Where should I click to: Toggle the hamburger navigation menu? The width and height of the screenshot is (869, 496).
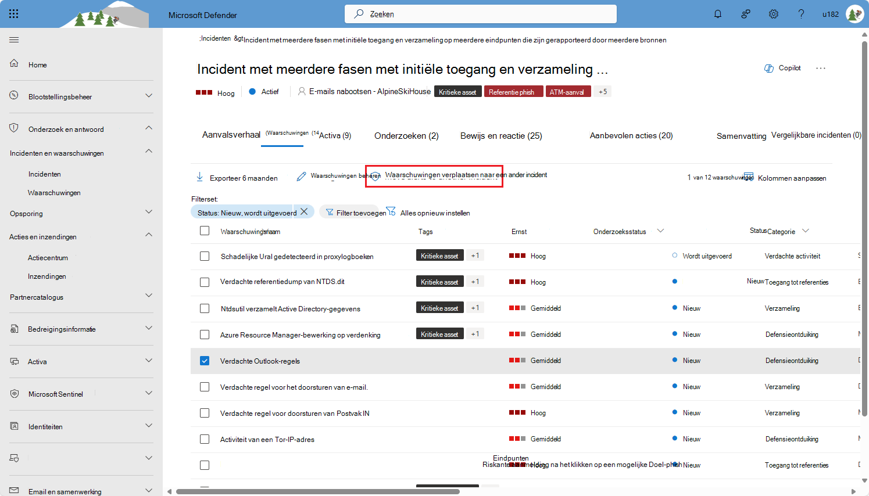tap(14, 39)
